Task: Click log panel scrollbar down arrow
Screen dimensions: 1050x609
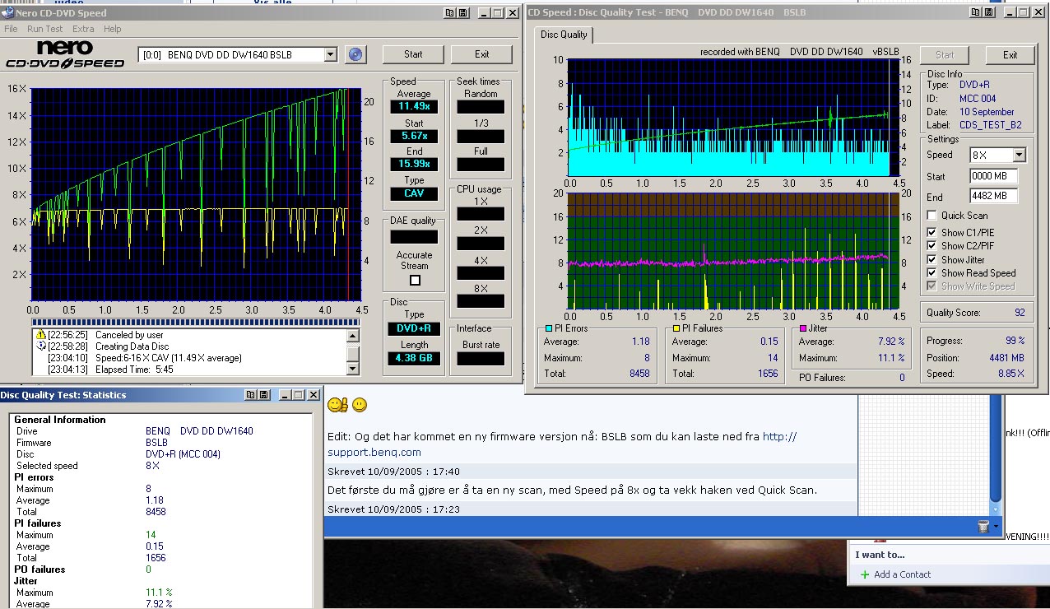Action: (x=354, y=370)
